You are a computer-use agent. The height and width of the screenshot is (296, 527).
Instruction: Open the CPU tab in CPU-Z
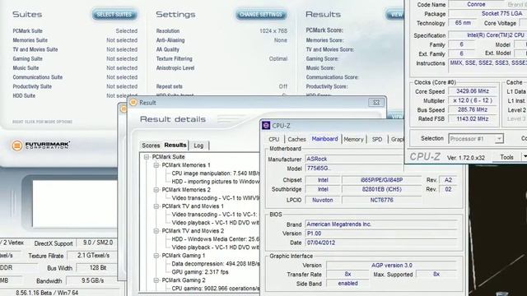point(274,139)
